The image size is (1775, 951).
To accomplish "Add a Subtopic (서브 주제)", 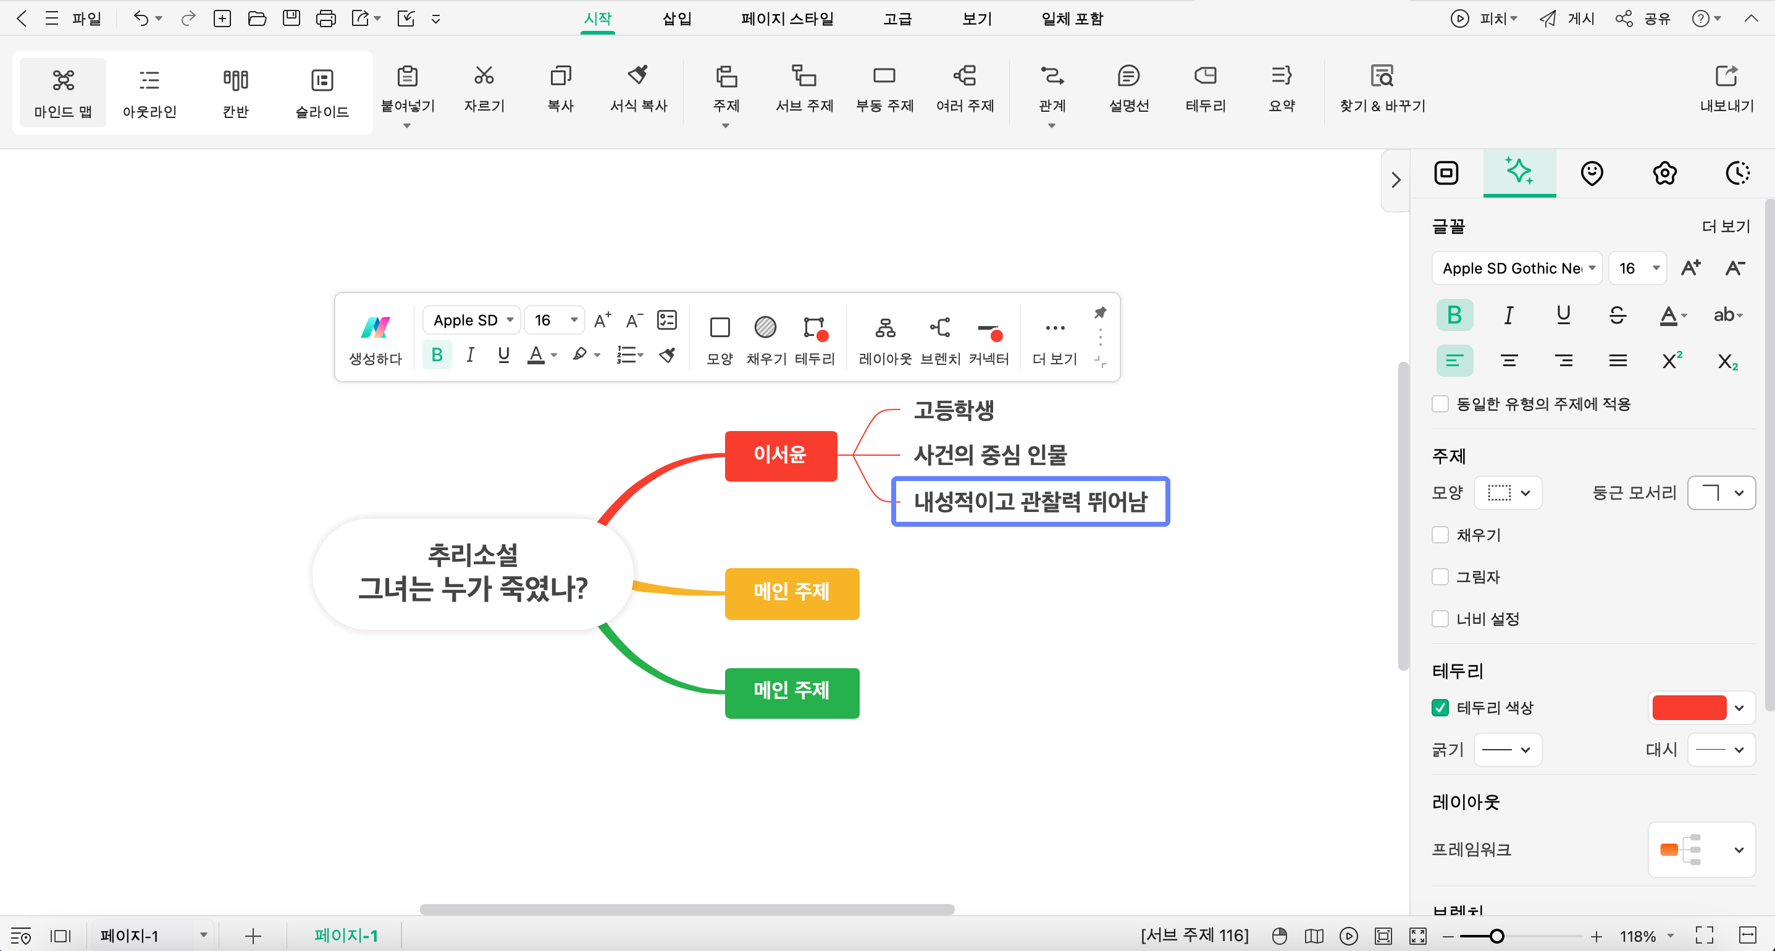I will (x=804, y=88).
